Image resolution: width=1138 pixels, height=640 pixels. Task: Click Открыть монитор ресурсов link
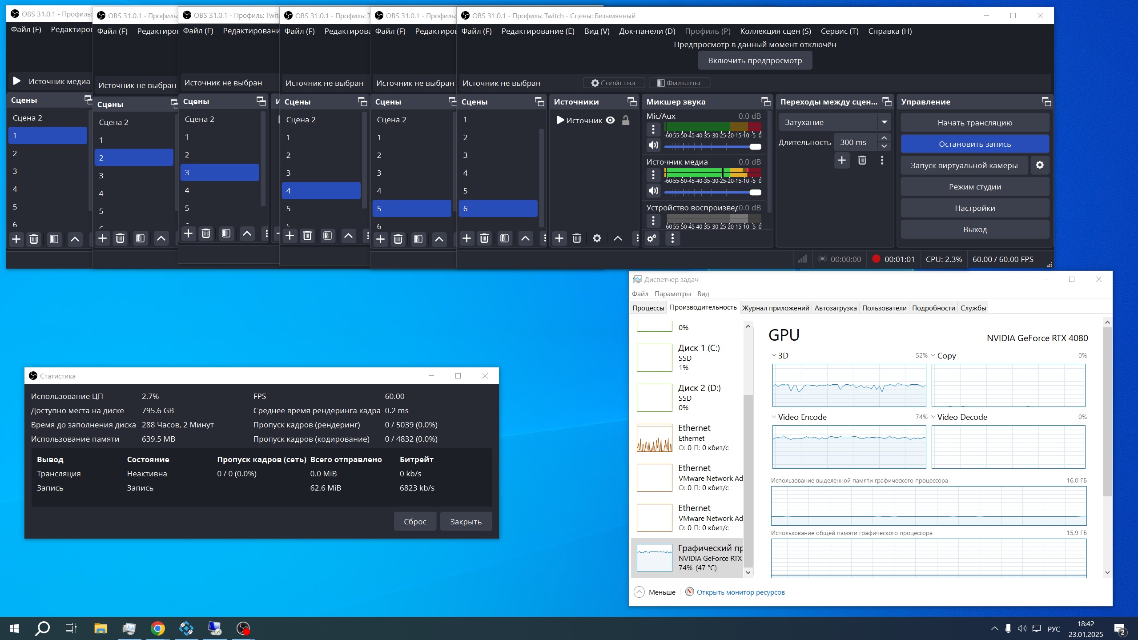pyautogui.click(x=740, y=592)
